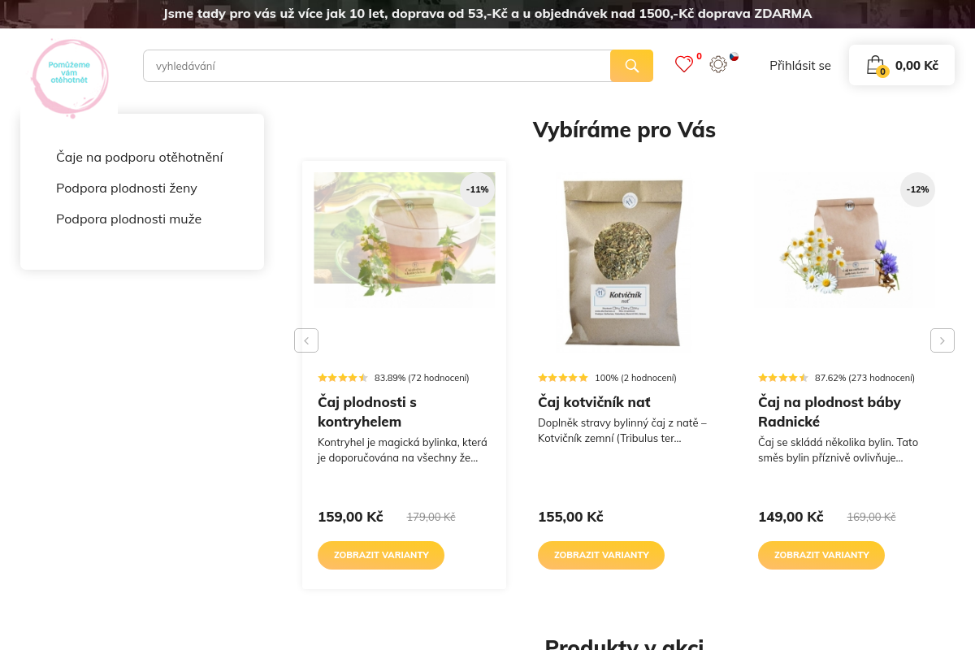Select 'Podpora plodnosti muže' category
Image resolution: width=975 pixels, height=650 pixels.
coord(129,219)
